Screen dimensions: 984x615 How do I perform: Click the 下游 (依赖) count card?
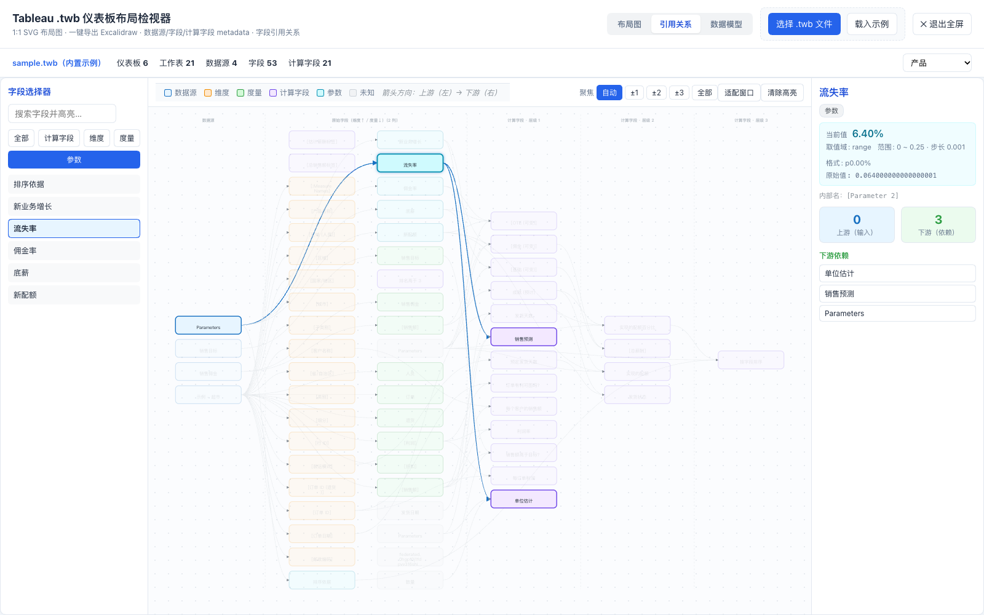tap(938, 225)
